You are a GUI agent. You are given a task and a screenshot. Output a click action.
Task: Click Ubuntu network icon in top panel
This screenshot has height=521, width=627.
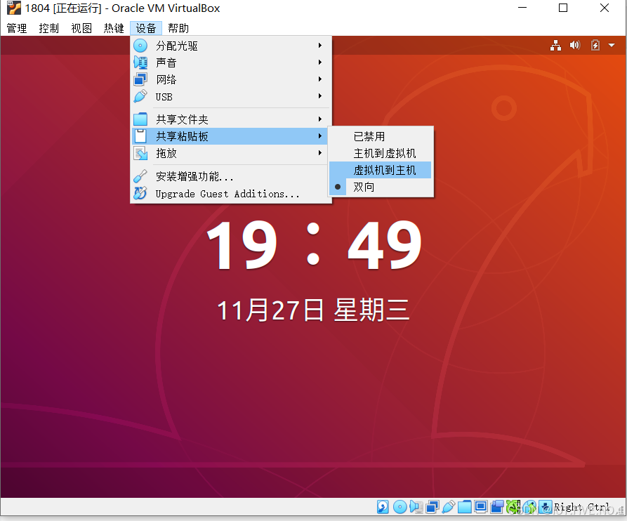point(555,45)
